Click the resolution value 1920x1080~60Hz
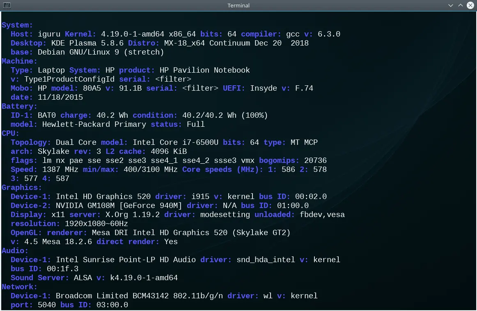 (96, 224)
